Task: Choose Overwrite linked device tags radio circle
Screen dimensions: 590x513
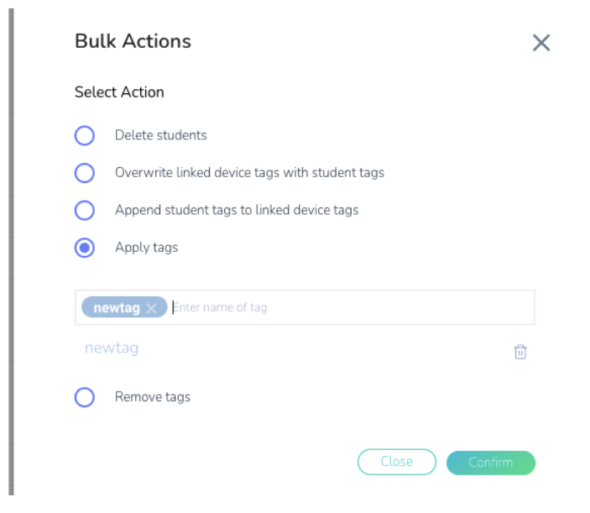Action: coord(84,173)
